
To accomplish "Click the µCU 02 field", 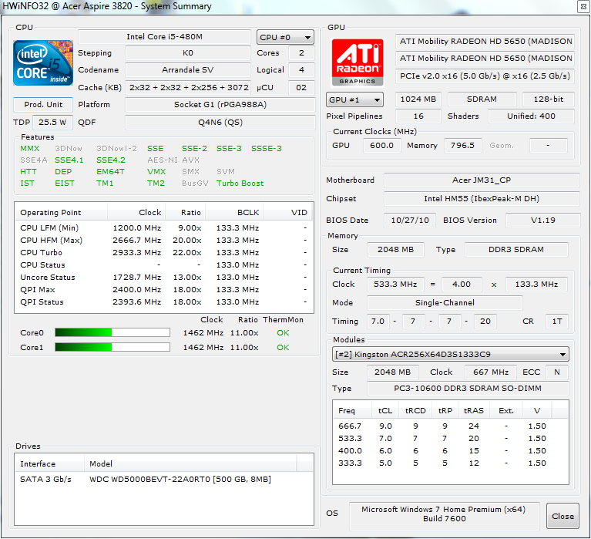I will [x=301, y=87].
